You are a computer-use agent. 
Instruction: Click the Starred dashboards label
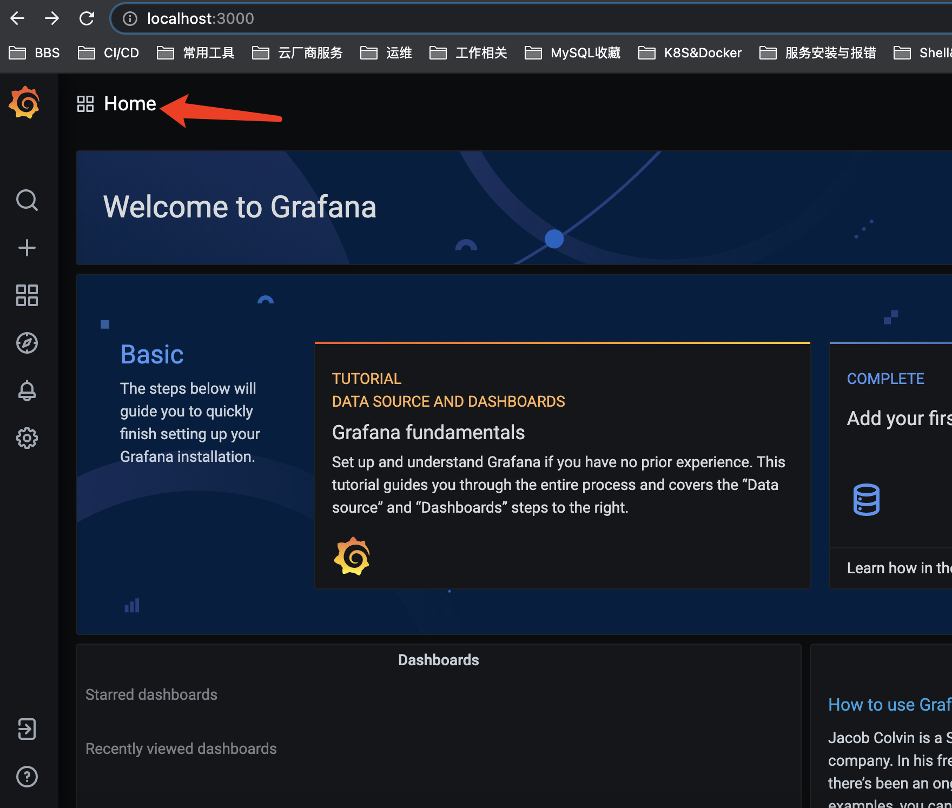151,694
